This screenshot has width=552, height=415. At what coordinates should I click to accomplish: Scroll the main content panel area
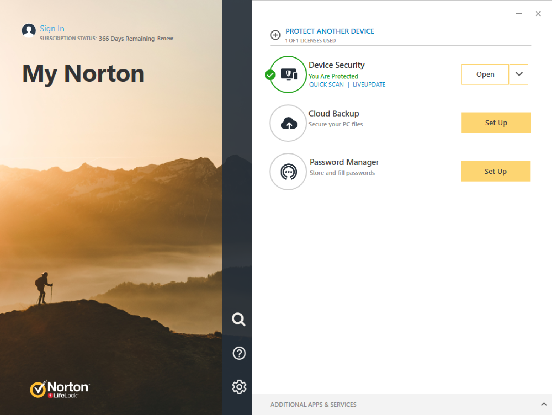(x=401, y=218)
